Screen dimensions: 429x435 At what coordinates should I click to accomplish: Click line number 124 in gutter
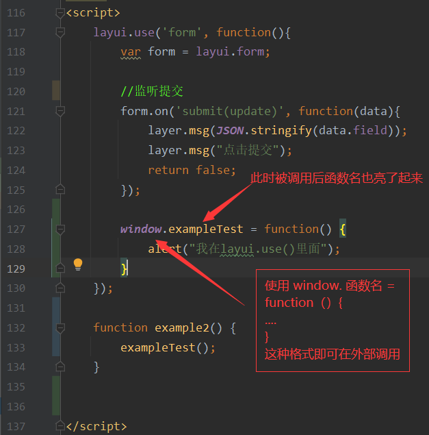(16, 171)
